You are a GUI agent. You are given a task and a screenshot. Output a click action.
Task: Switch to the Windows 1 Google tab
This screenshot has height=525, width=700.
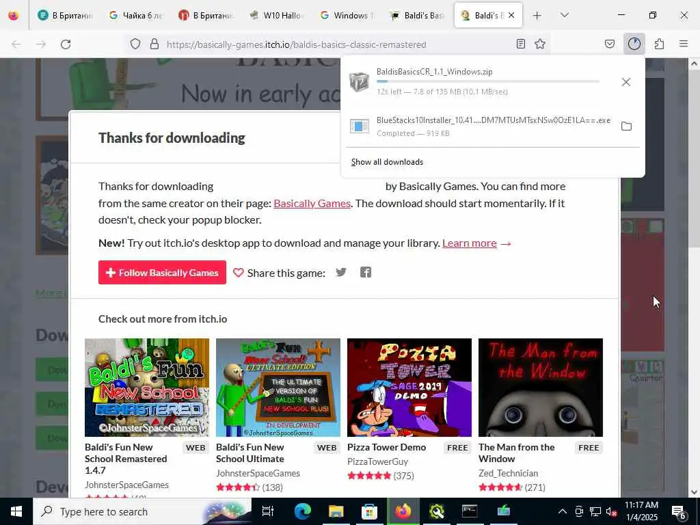[x=347, y=15]
